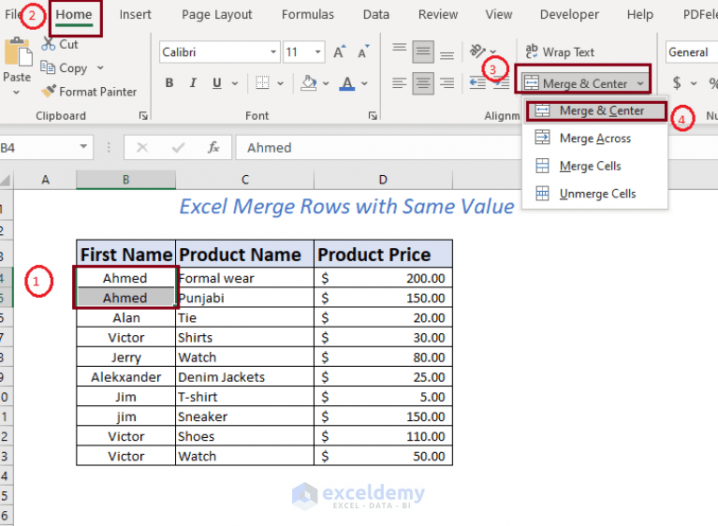Choose Merge & Center from dropdown menu
This screenshot has width=718, height=526.
tap(596, 110)
